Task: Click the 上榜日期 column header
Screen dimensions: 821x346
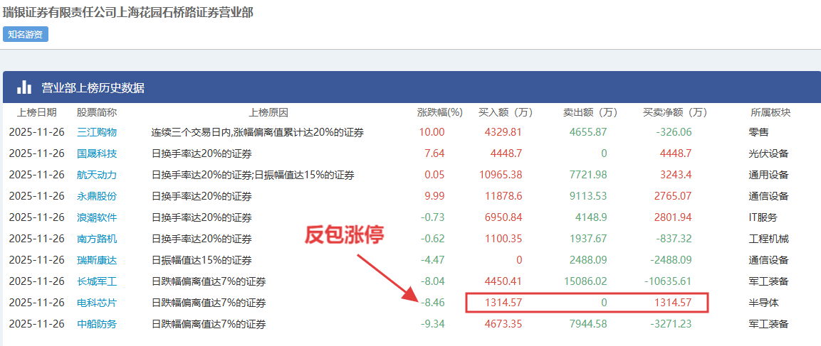Action: coord(36,112)
